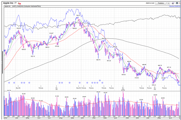Click the 23.0M volume label

pos(141,100)
